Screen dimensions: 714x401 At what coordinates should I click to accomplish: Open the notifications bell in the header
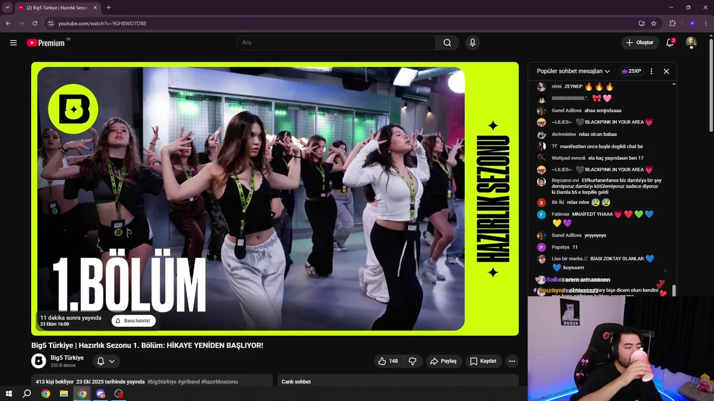pos(670,42)
